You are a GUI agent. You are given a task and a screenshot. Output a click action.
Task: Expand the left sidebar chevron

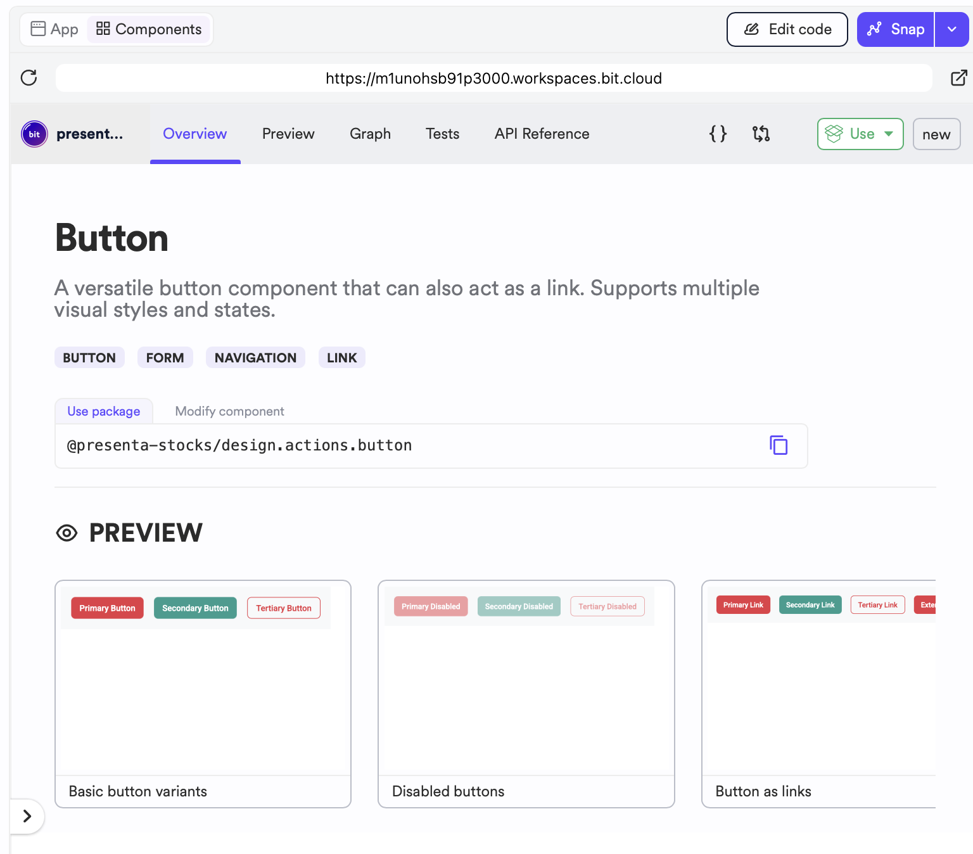[27, 816]
